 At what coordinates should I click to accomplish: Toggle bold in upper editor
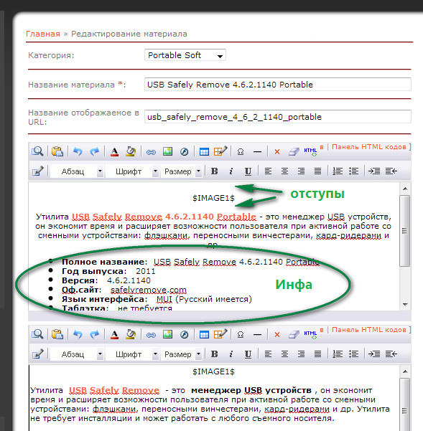[x=215, y=171]
